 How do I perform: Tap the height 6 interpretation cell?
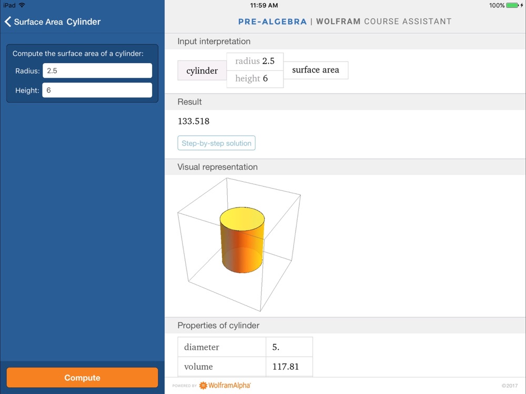255,79
